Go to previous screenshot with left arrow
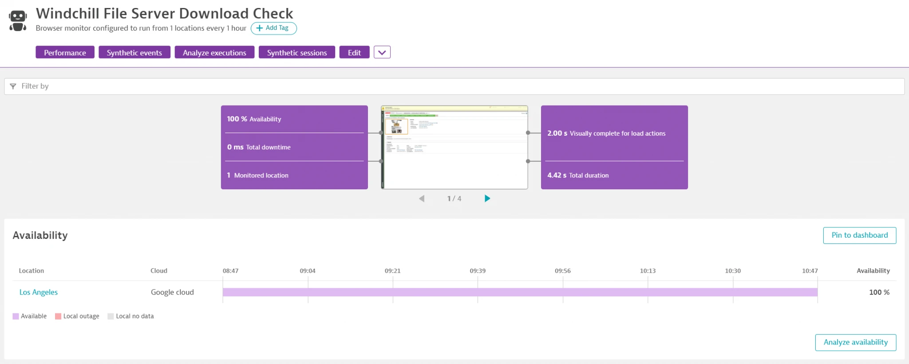909x364 pixels. coord(422,199)
